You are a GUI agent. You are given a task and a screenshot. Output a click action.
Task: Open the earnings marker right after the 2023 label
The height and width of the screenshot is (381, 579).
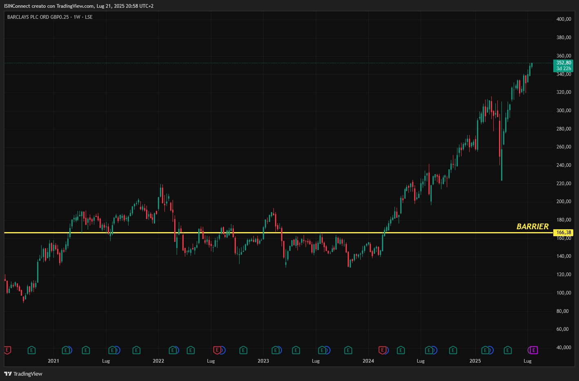pos(275,350)
